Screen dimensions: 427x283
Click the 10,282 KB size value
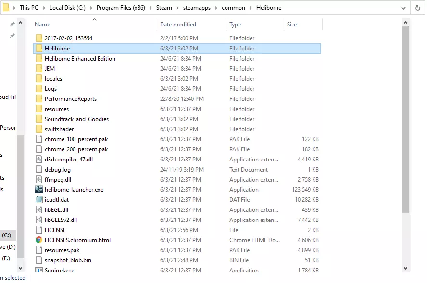(306, 199)
